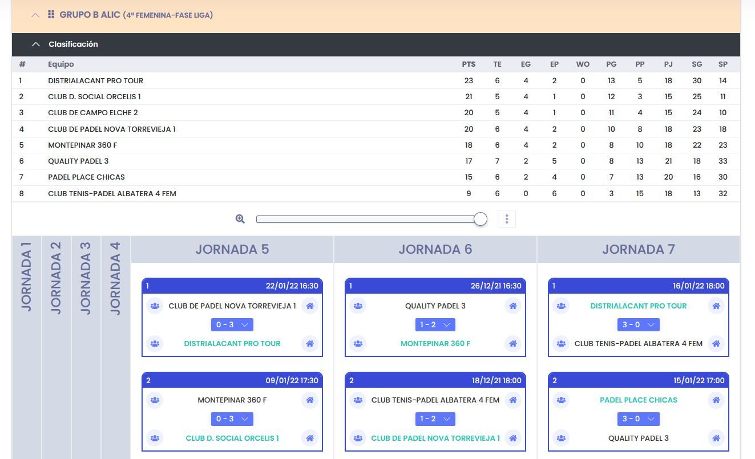755x459 pixels.
Task: Click team icon beside QUALITY PADEL 3 in Jornada 6
Action: tap(358, 306)
